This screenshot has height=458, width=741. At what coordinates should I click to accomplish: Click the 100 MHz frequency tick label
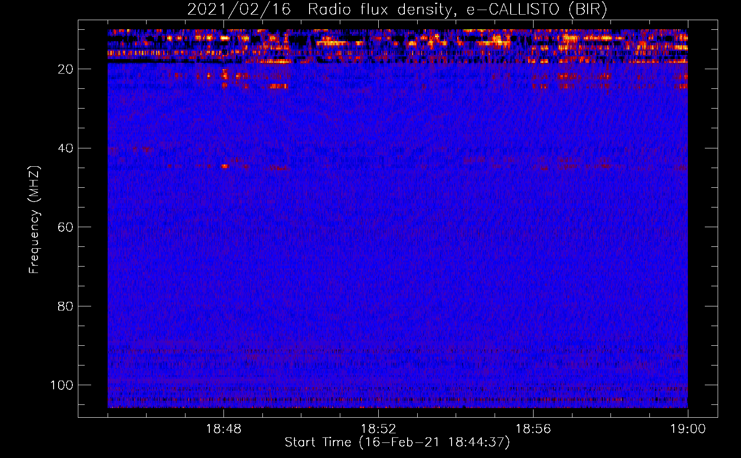[62, 385]
